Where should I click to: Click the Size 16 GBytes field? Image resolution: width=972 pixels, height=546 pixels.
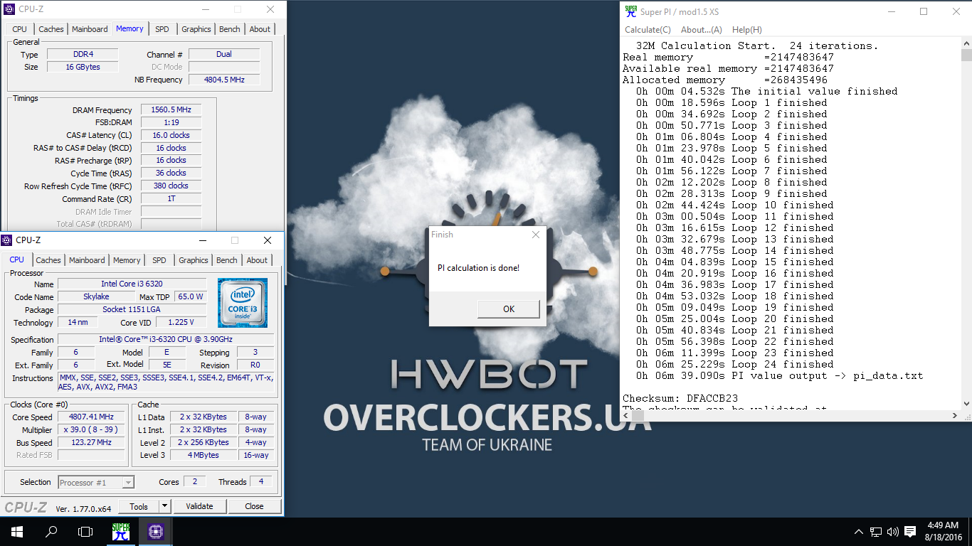point(83,67)
